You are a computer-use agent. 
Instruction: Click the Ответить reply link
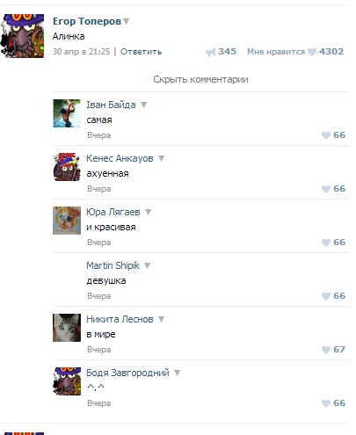(142, 52)
